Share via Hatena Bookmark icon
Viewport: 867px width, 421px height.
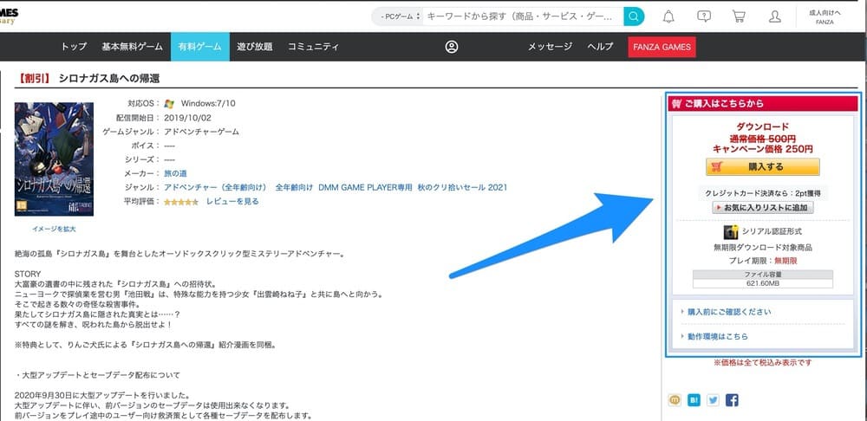pos(694,400)
